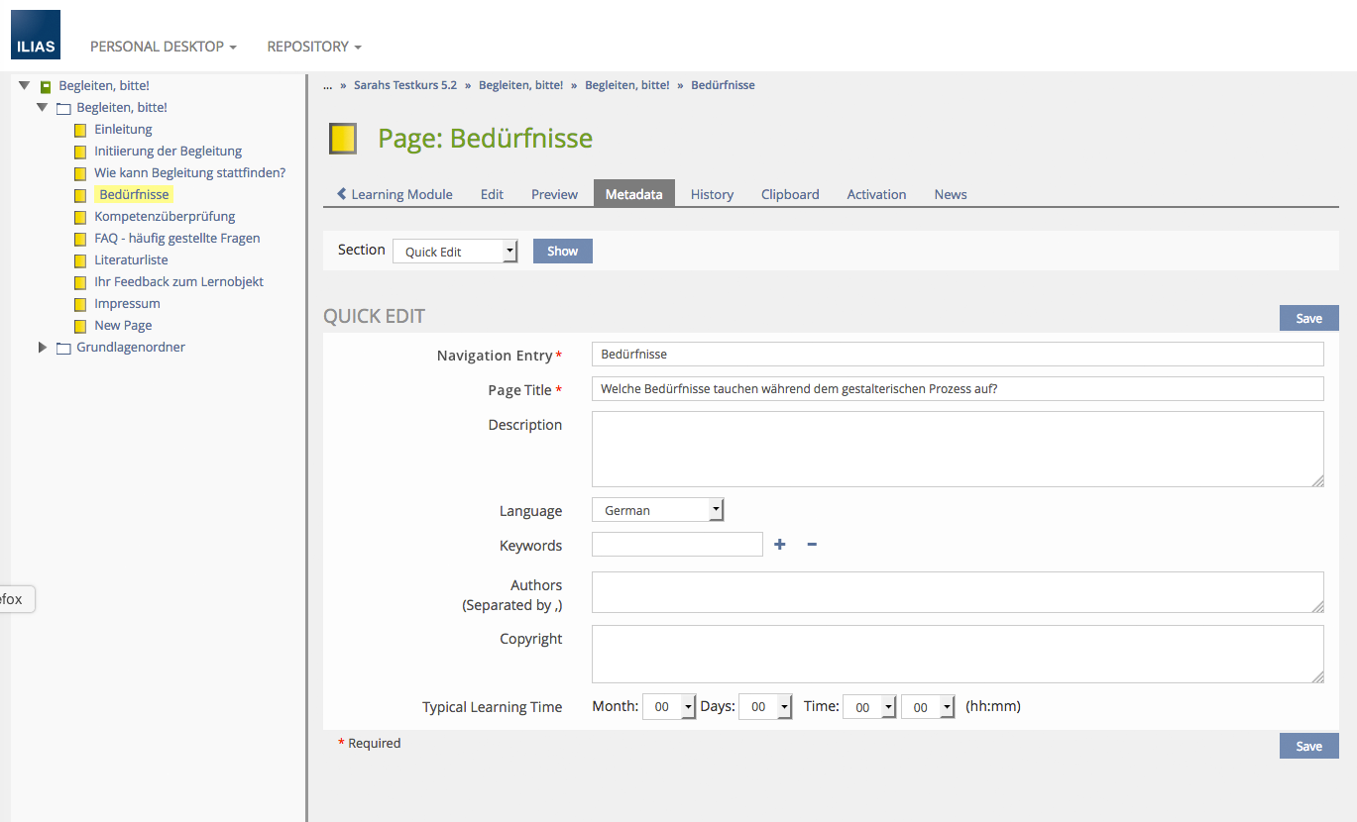1357x822 pixels.
Task: Click the Grundlagenordner folder icon
Action: coord(63,348)
